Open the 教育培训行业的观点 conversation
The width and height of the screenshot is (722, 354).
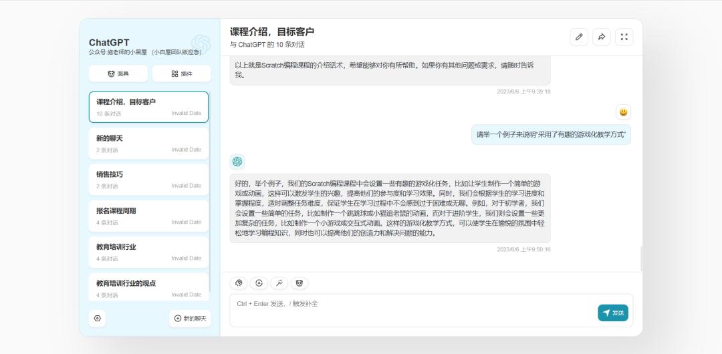coord(148,287)
